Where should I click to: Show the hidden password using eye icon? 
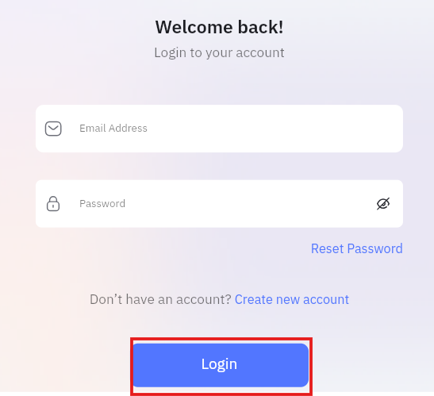(x=383, y=204)
